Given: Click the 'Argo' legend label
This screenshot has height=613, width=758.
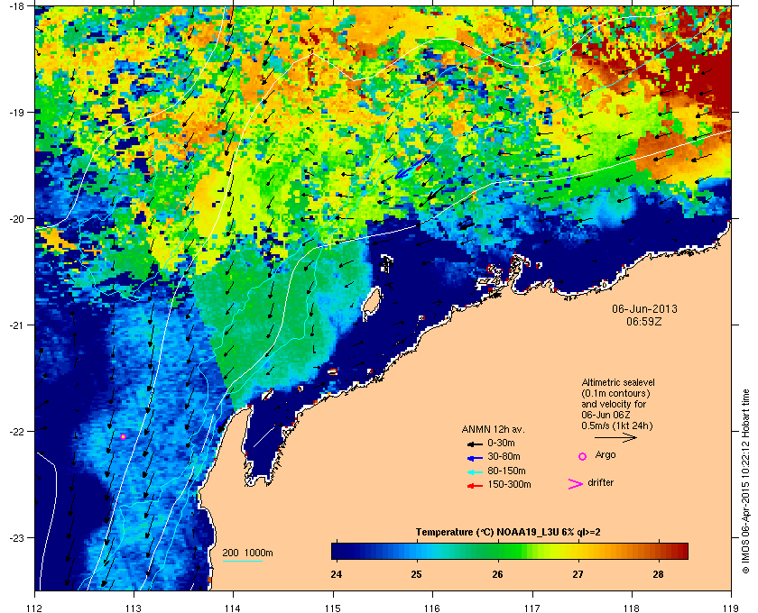Looking at the screenshot, I should click(x=605, y=454).
